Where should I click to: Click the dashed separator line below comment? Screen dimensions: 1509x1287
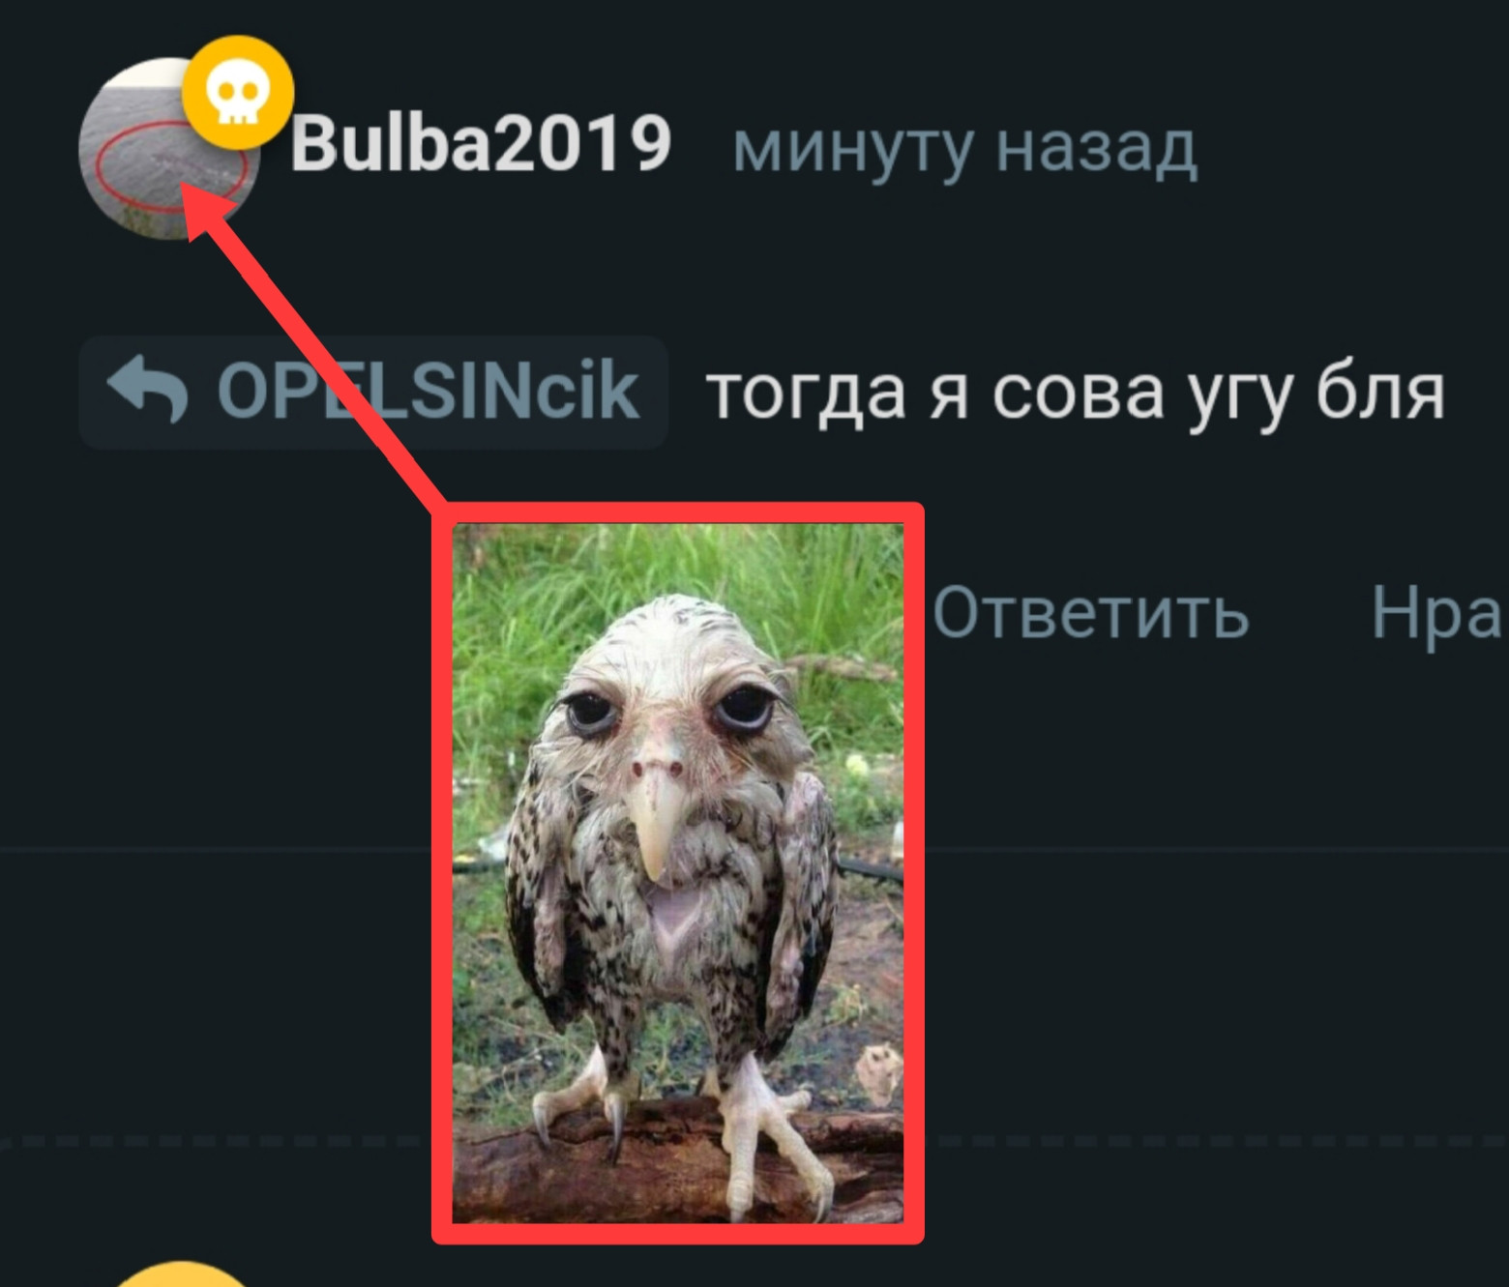point(213,1141)
